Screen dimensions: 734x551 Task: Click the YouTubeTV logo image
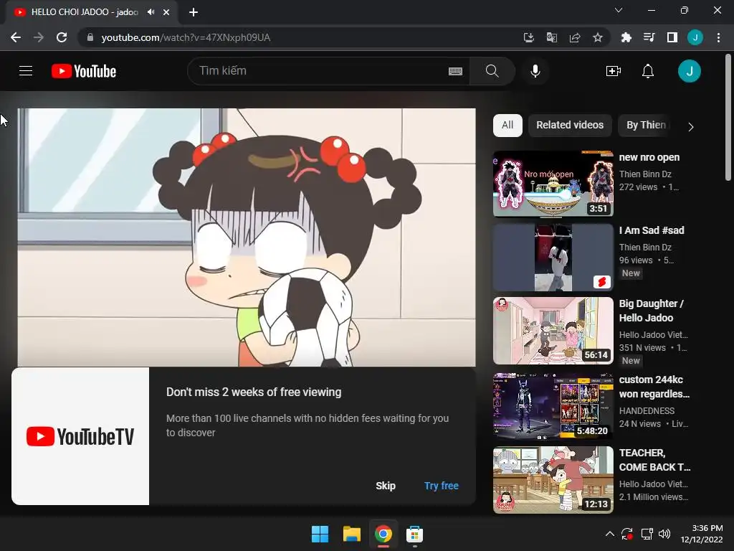coord(80,436)
